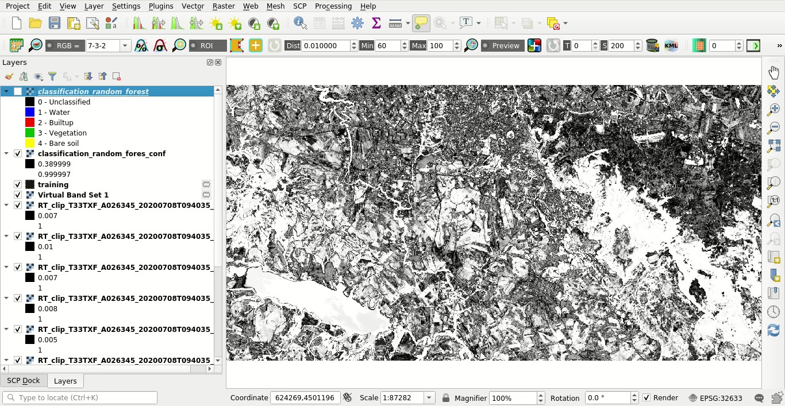The image size is (785, 406).
Task: Switch to the SCP Dock tab
Action: [24, 381]
